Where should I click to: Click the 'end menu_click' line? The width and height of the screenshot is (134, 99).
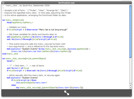[10, 54]
